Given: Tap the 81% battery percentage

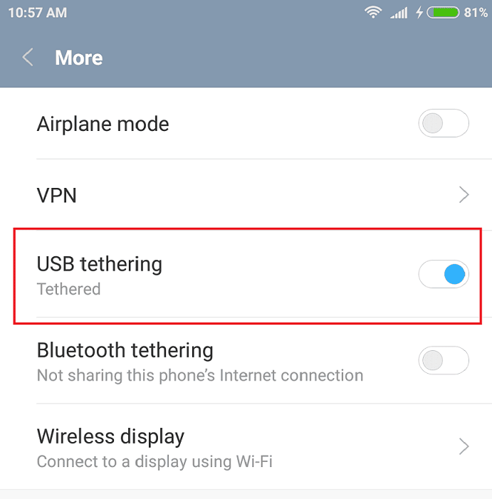Looking at the screenshot, I should click(x=476, y=13).
